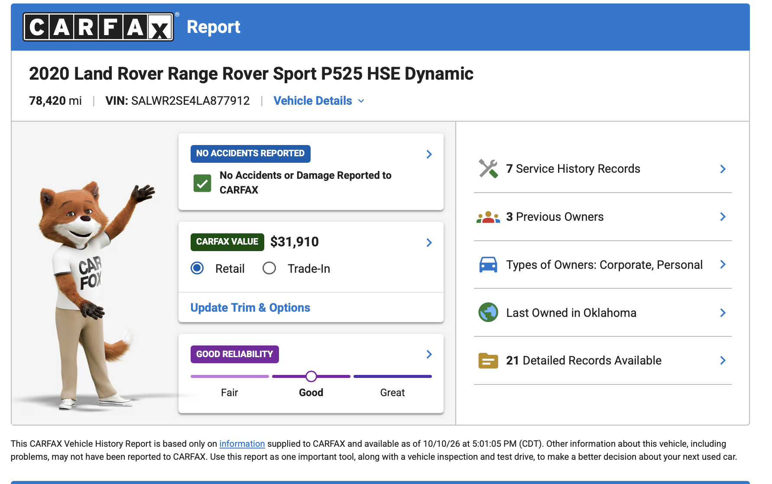
Task: Click the Fair segment of reliability bar
Action: tap(230, 376)
